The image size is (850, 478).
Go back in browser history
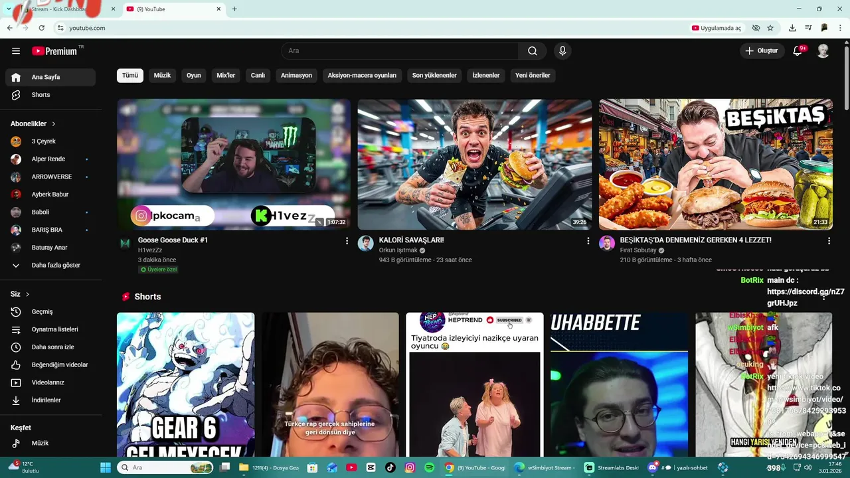tap(9, 28)
